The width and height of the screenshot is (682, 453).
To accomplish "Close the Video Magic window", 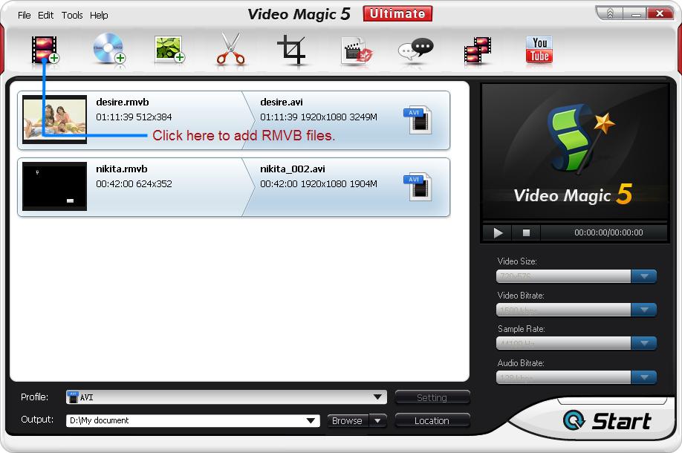I will point(660,14).
